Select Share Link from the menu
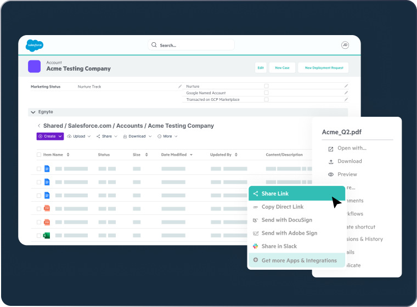417x307 pixels. click(296, 194)
